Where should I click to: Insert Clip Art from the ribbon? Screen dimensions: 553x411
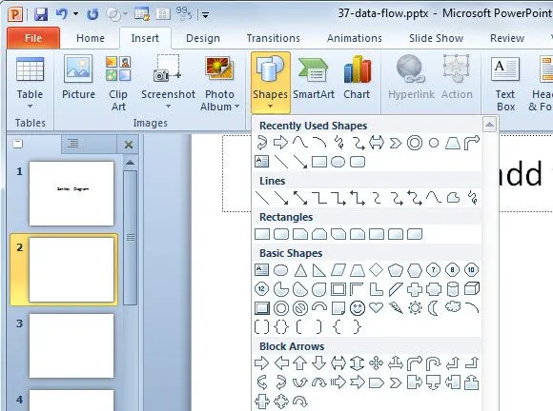118,83
